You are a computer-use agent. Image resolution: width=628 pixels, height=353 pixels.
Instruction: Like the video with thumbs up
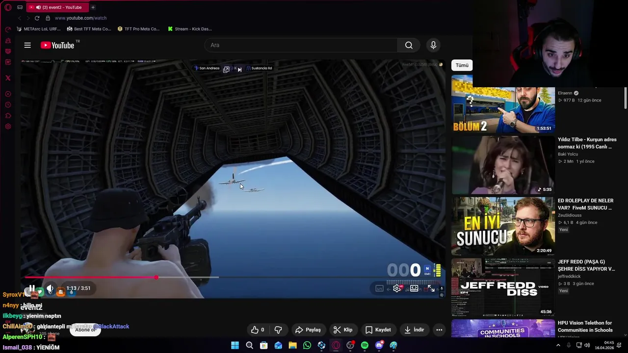[x=258, y=330]
